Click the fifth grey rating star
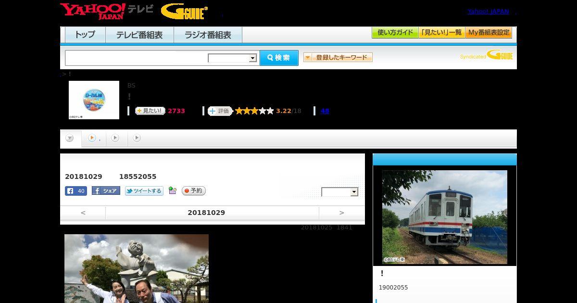The width and height of the screenshot is (577, 303). pyautogui.click(x=270, y=111)
